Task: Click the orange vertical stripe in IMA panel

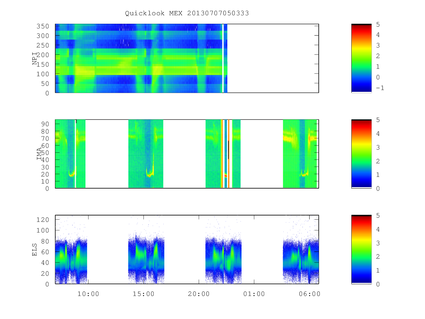Action: (x=222, y=153)
